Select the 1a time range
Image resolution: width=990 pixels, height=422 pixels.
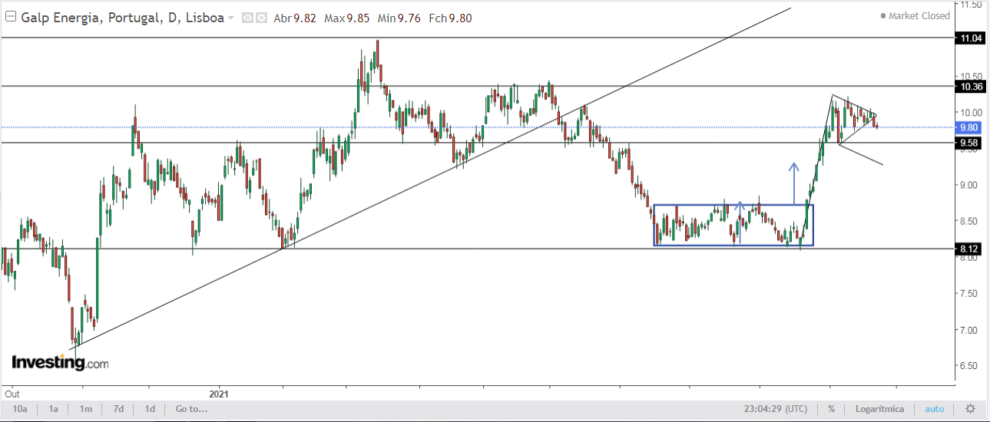tap(53, 409)
